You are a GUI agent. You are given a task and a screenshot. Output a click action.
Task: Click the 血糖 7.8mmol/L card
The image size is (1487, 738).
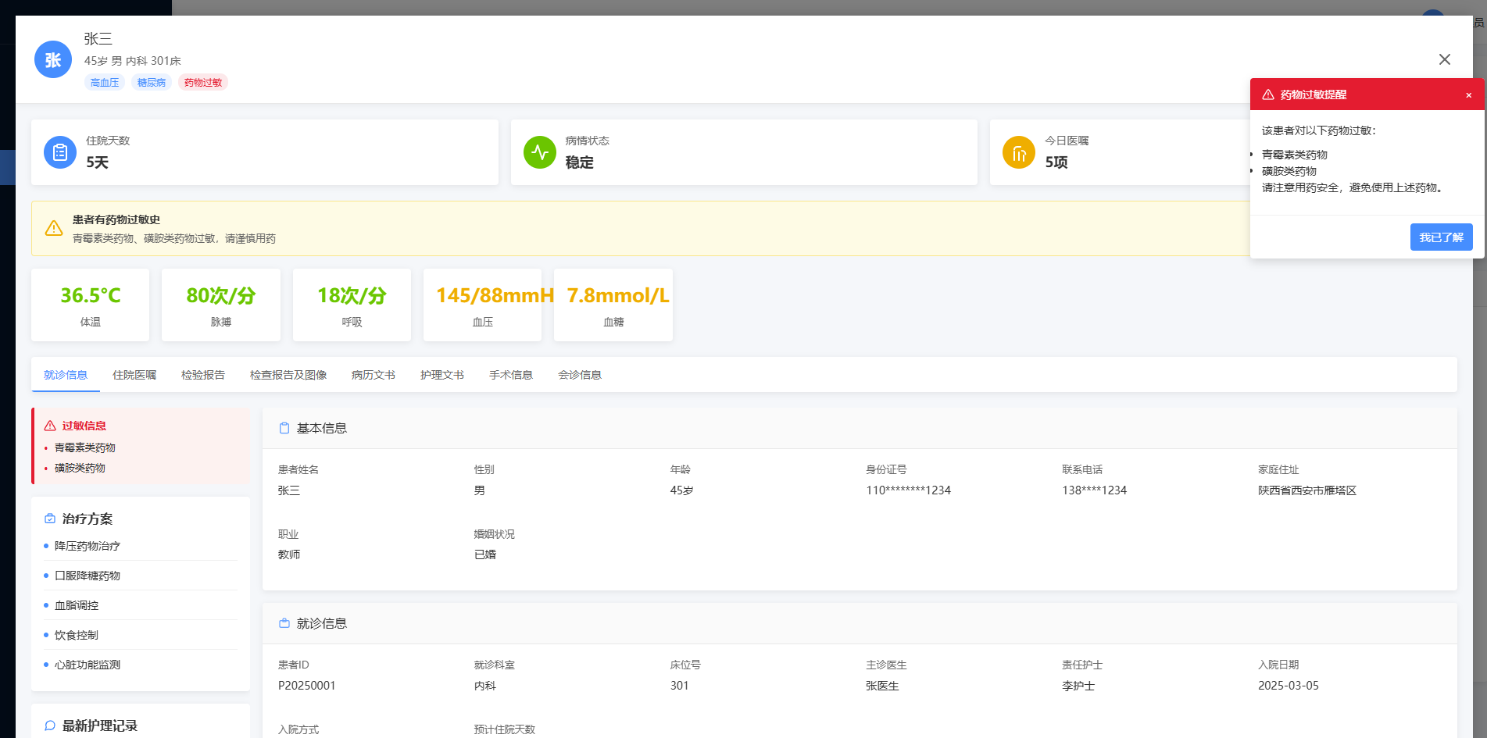pyautogui.click(x=613, y=305)
